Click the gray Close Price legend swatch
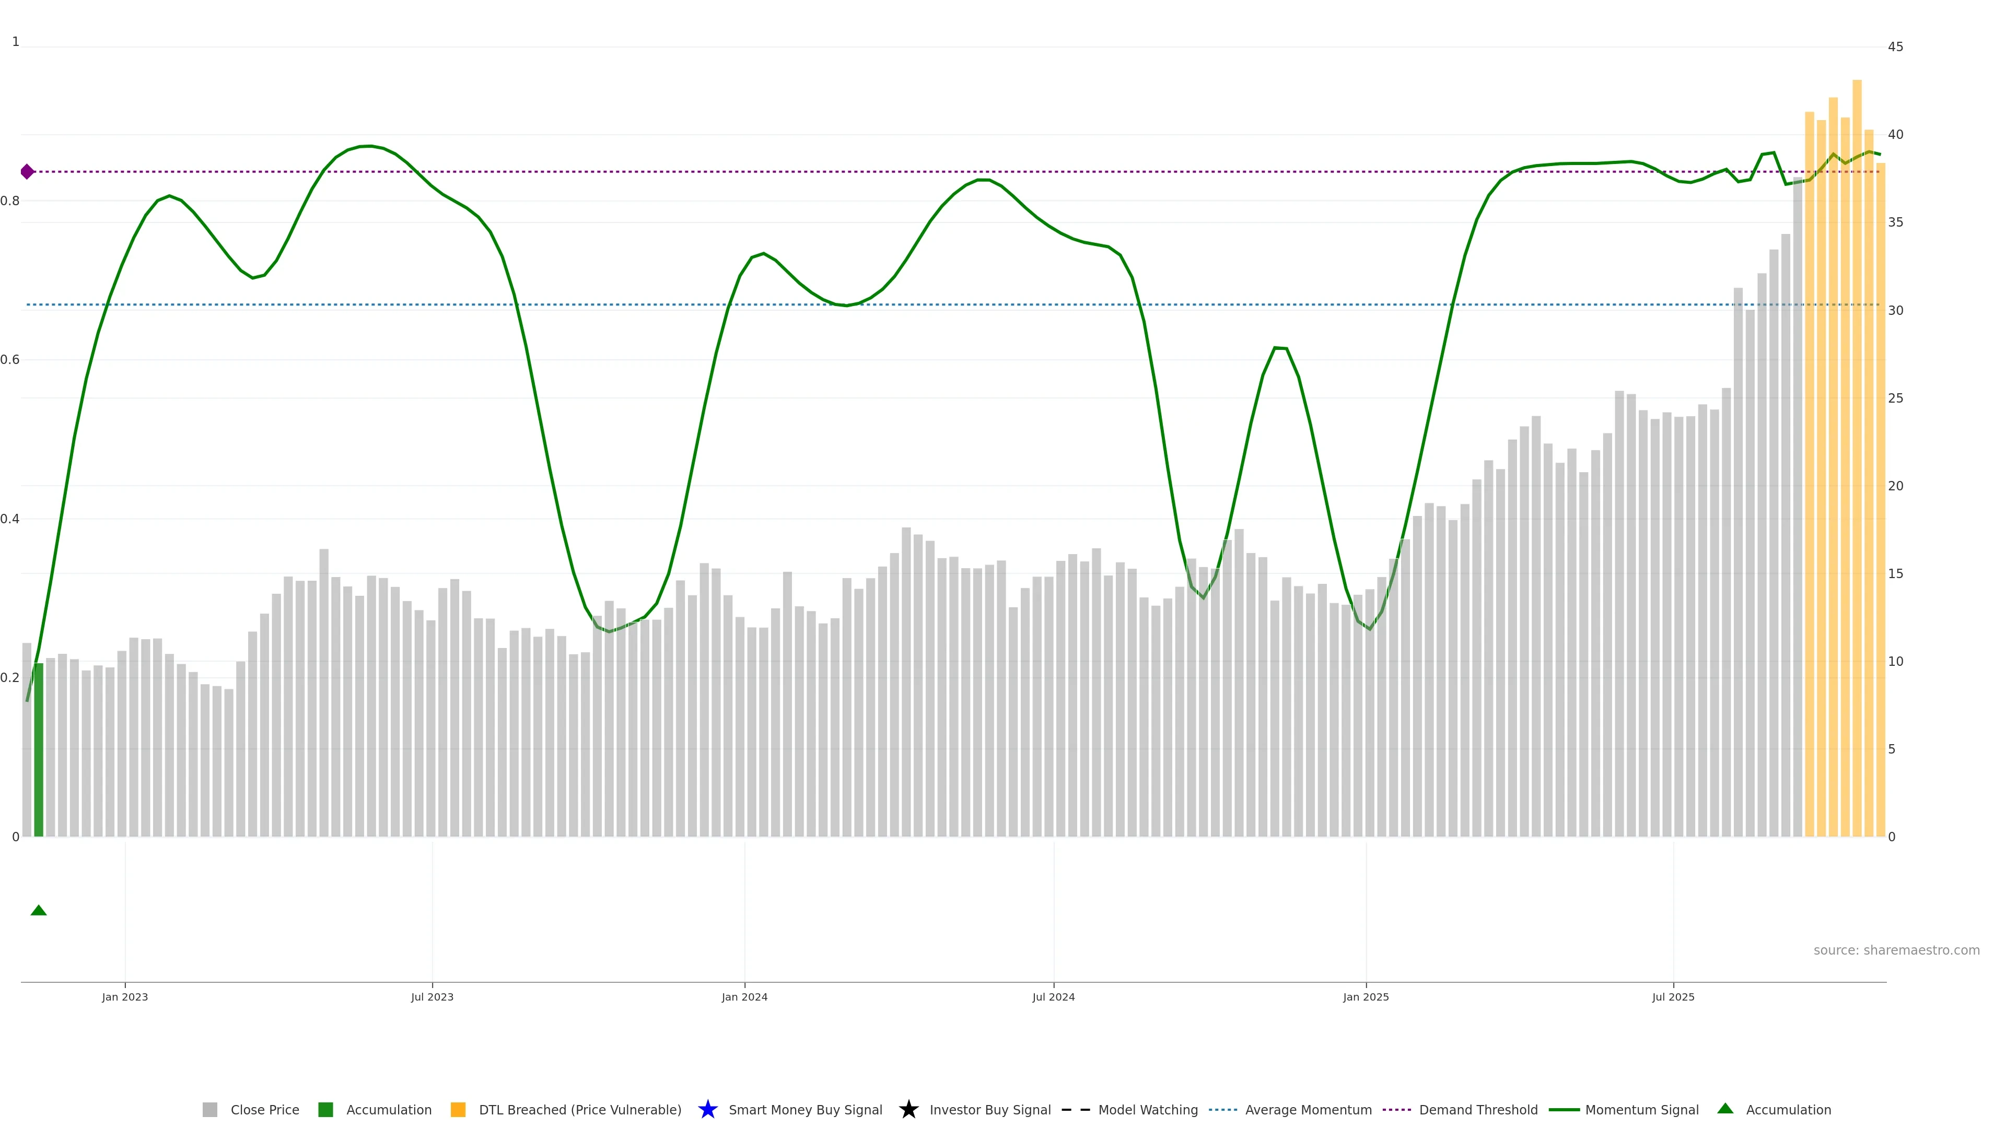 click(x=209, y=1109)
